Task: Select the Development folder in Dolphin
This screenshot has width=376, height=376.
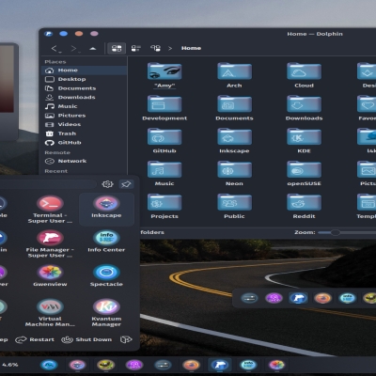Action: [164, 108]
